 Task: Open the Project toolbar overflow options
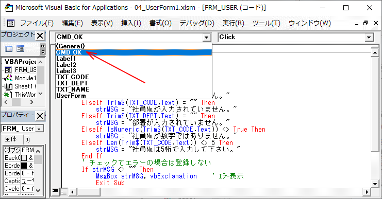pos(43,49)
